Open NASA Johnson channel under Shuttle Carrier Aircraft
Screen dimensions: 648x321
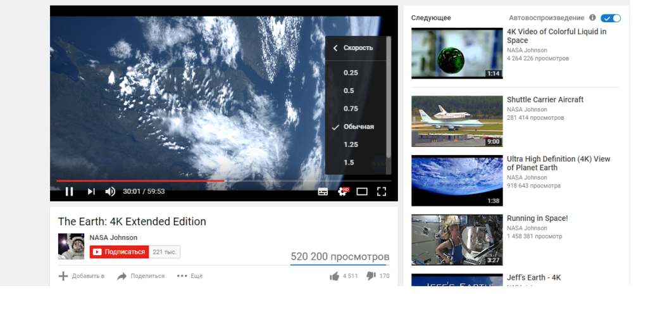pos(527,110)
